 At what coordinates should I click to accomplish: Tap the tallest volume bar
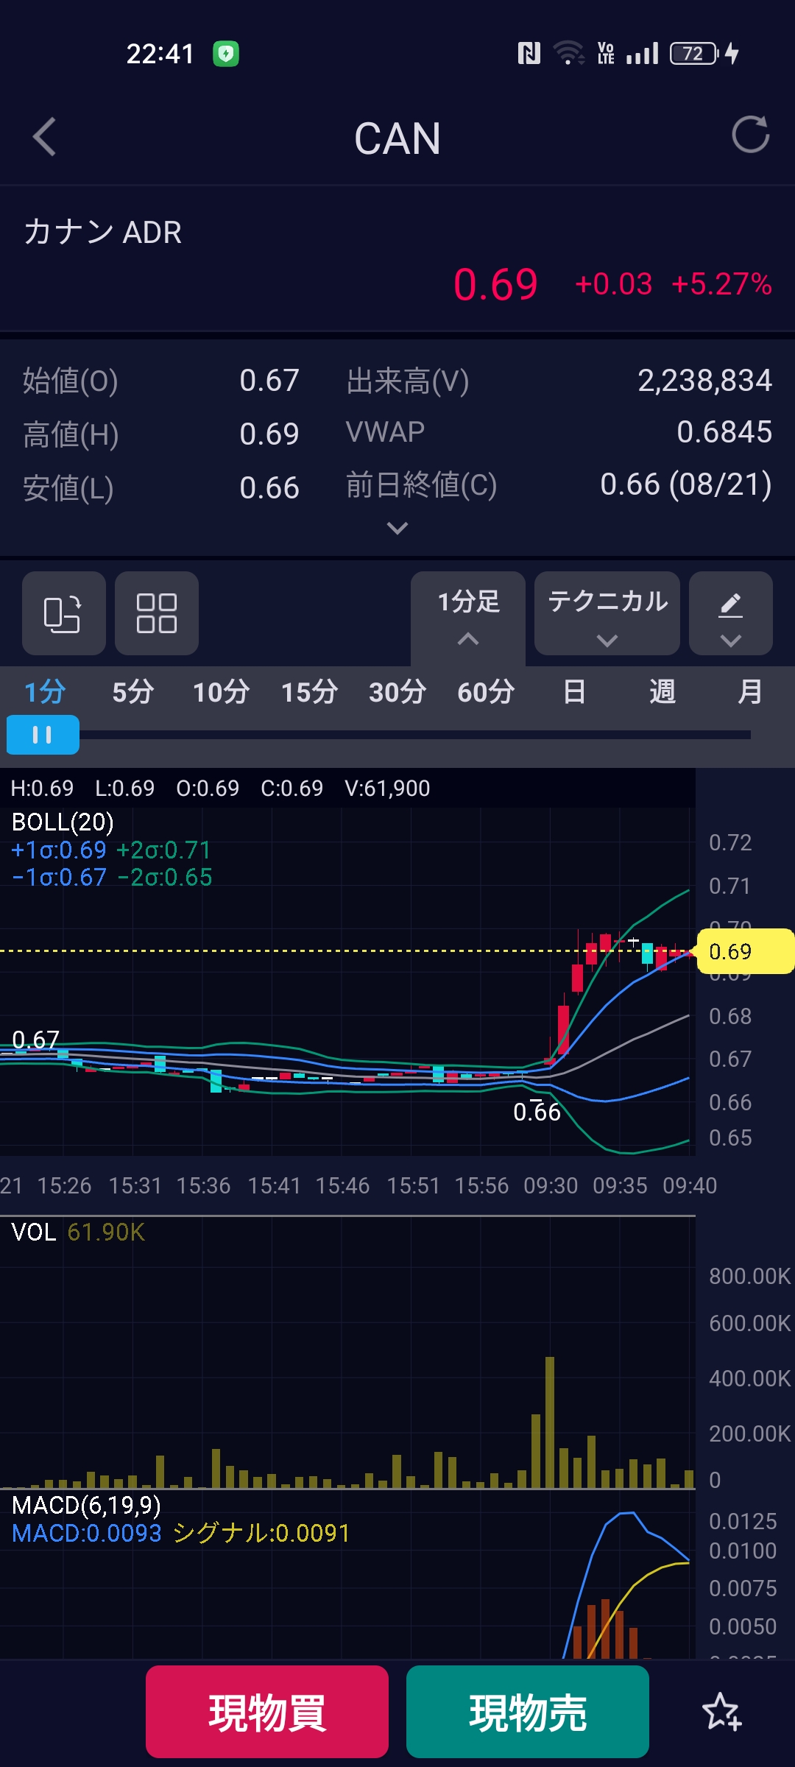(549, 1422)
